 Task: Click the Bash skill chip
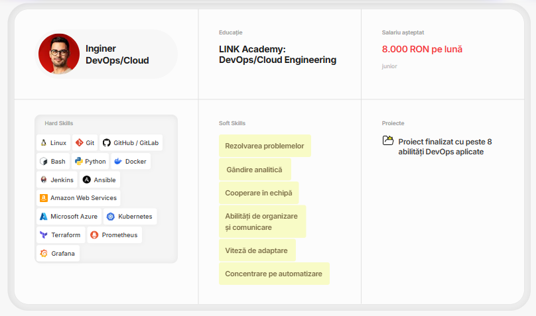[53, 161]
